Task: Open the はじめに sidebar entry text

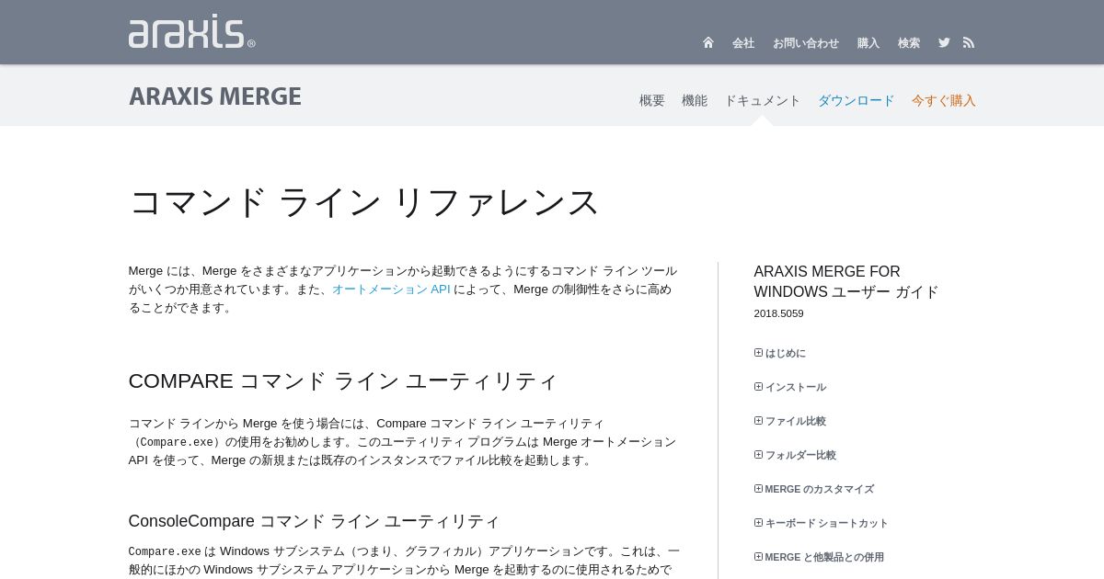Action: point(786,353)
